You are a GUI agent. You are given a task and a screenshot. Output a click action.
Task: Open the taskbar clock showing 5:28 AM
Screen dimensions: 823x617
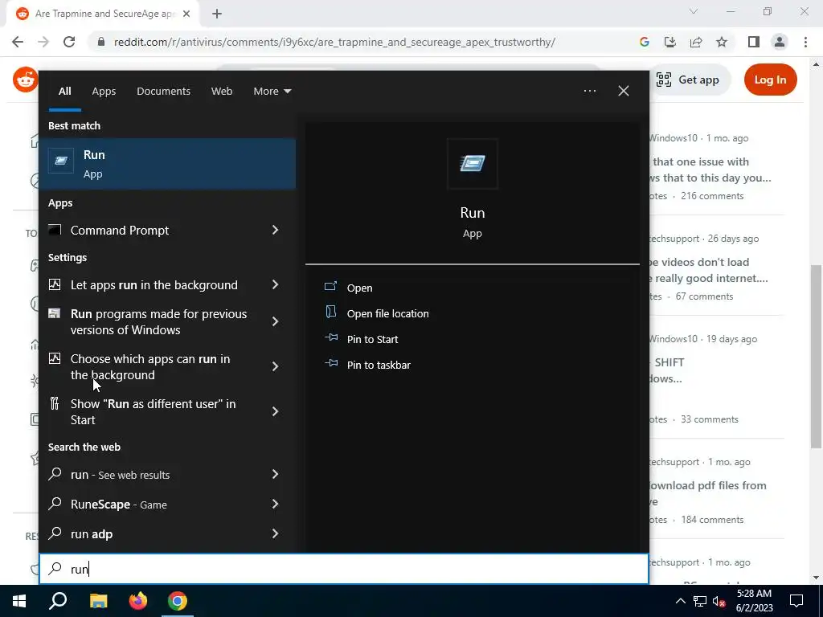pyautogui.click(x=754, y=601)
